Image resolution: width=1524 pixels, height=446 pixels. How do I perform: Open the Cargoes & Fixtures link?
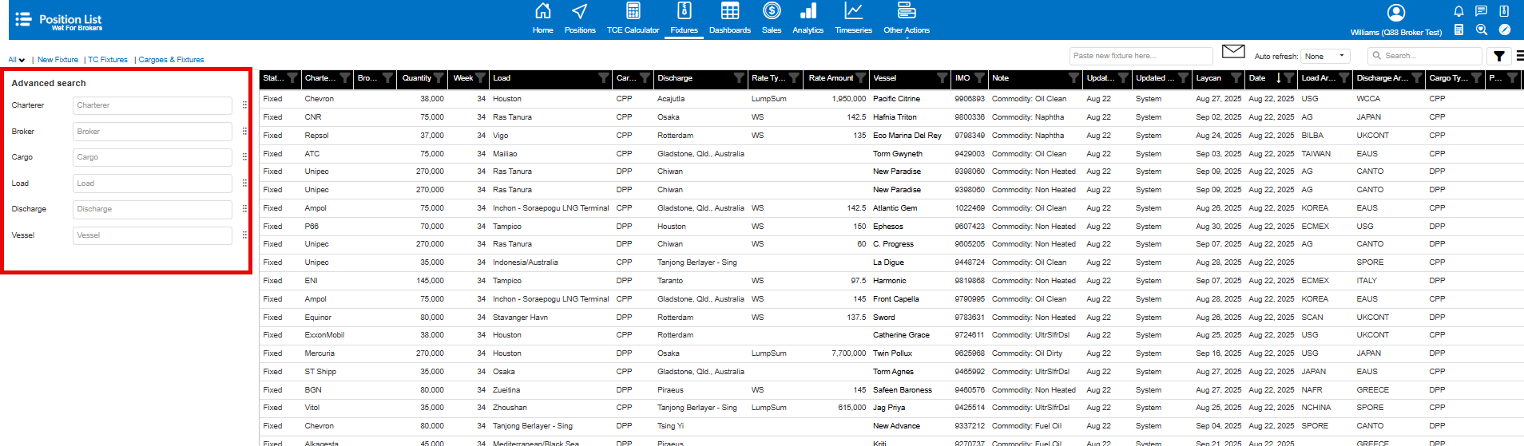(171, 60)
